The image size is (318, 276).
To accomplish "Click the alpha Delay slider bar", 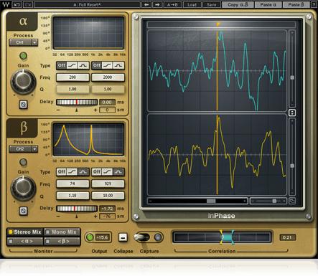I will (x=77, y=103).
